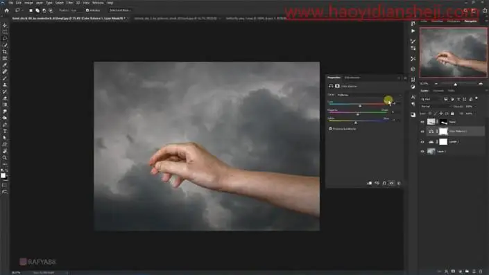
Task: Open the File menu
Action: click(11, 3)
